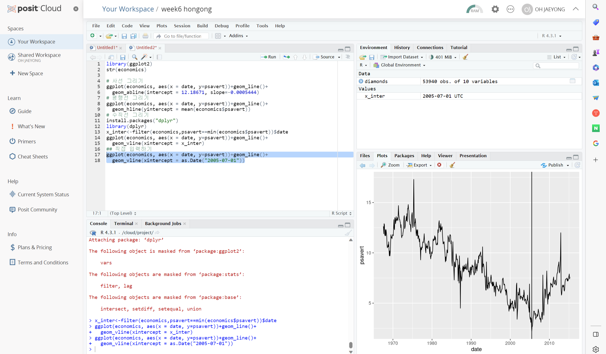
Task: Click the Save all documents icon
Action: coord(133,36)
